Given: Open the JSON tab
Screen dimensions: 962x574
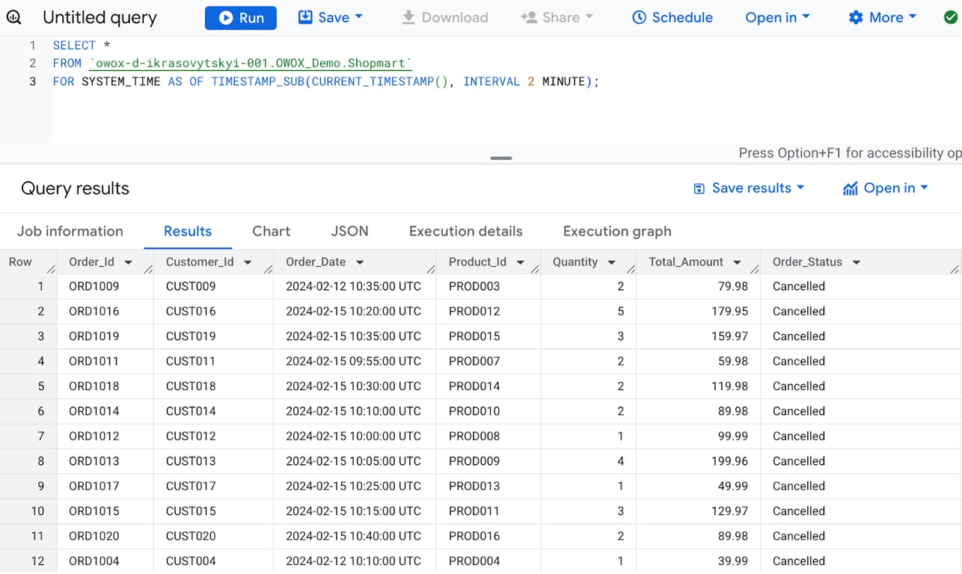Looking at the screenshot, I should pyautogui.click(x=349, y=232).
